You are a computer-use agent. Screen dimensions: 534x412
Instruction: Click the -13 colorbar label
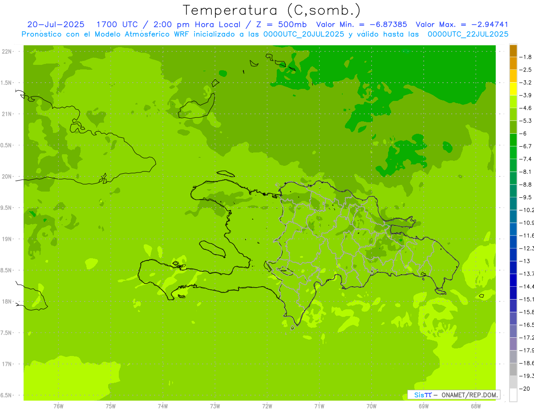[525, 261]
